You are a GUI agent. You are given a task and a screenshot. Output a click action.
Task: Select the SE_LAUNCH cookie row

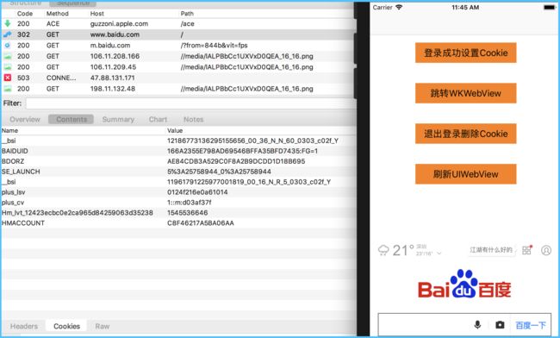177,172
